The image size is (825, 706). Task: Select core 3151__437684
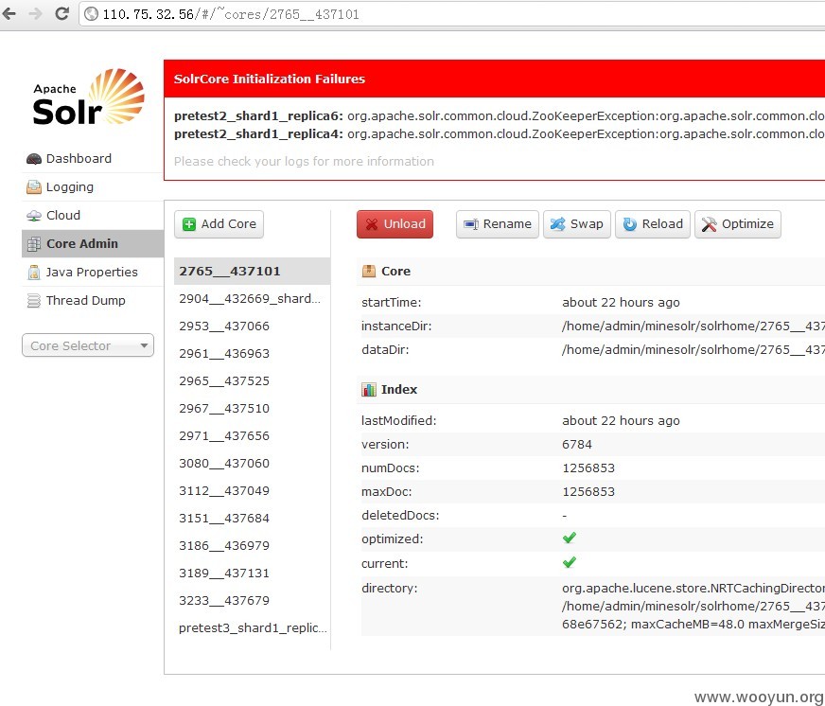(x=252, y=518)
